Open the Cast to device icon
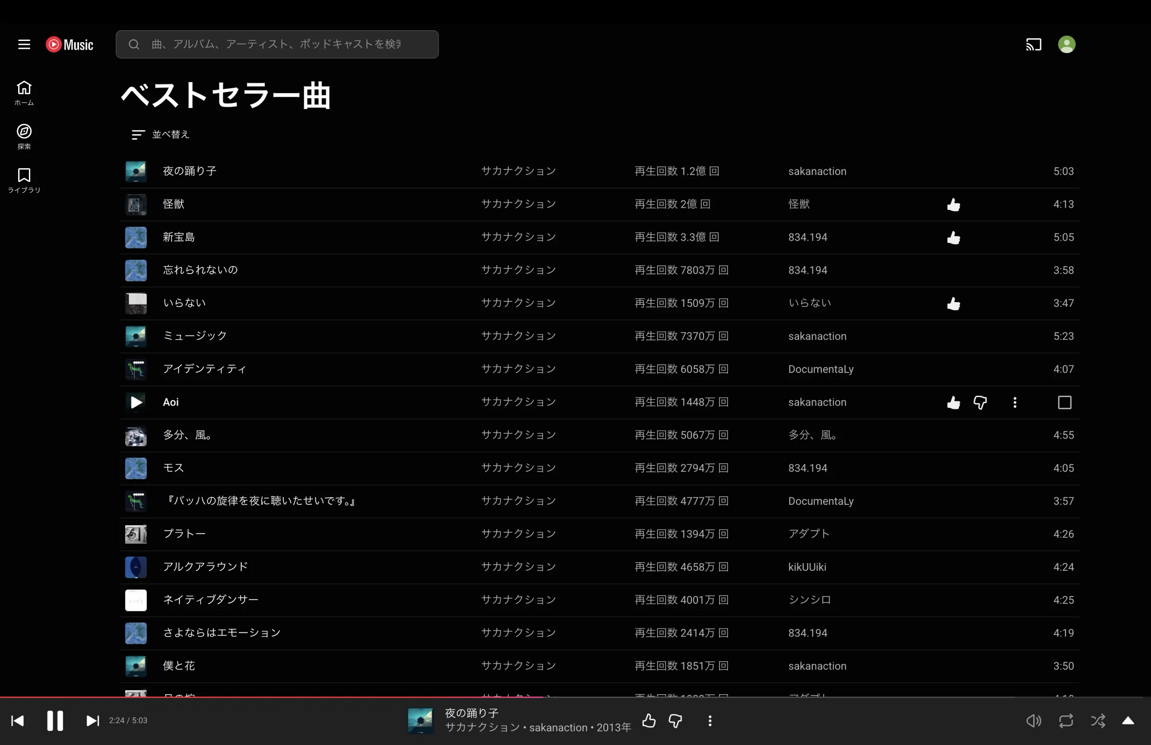Screen dimensions: 1151x745 click(x=1034, y=45)
